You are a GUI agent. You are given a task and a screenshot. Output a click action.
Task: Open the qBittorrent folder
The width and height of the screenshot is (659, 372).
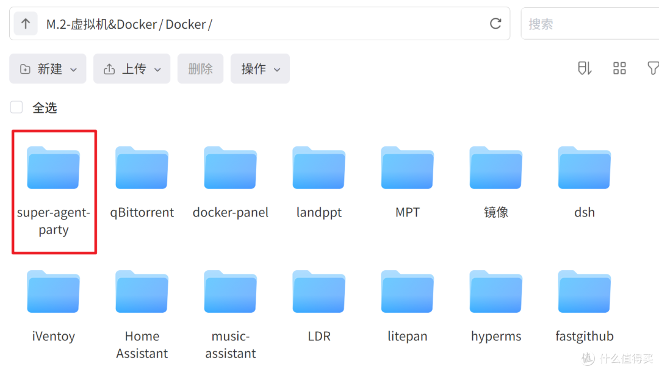coord(142,168)
